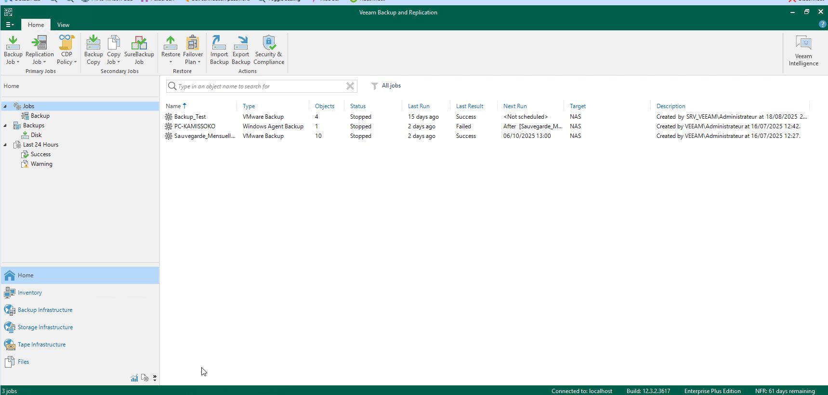Click the All jobs filter
The image size is (828, 395).
click(x=386, y=86)
